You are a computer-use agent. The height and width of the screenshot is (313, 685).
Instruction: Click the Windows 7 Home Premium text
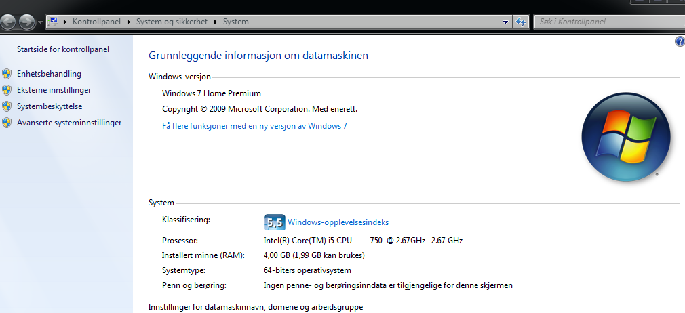212,93
